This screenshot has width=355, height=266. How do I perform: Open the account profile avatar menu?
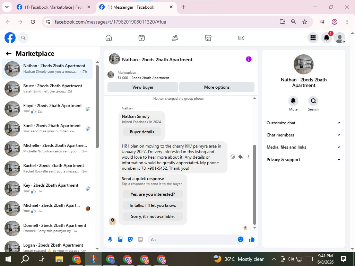(x=340, y=38)
